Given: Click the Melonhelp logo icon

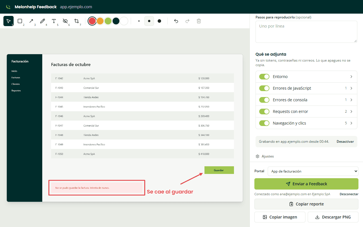Looking at the screenshot, I should tap(9, 7).
